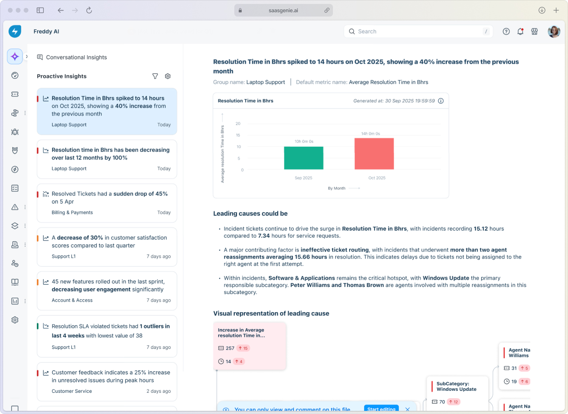Apply a filter to Proactive Insights

tap(155, 76)
